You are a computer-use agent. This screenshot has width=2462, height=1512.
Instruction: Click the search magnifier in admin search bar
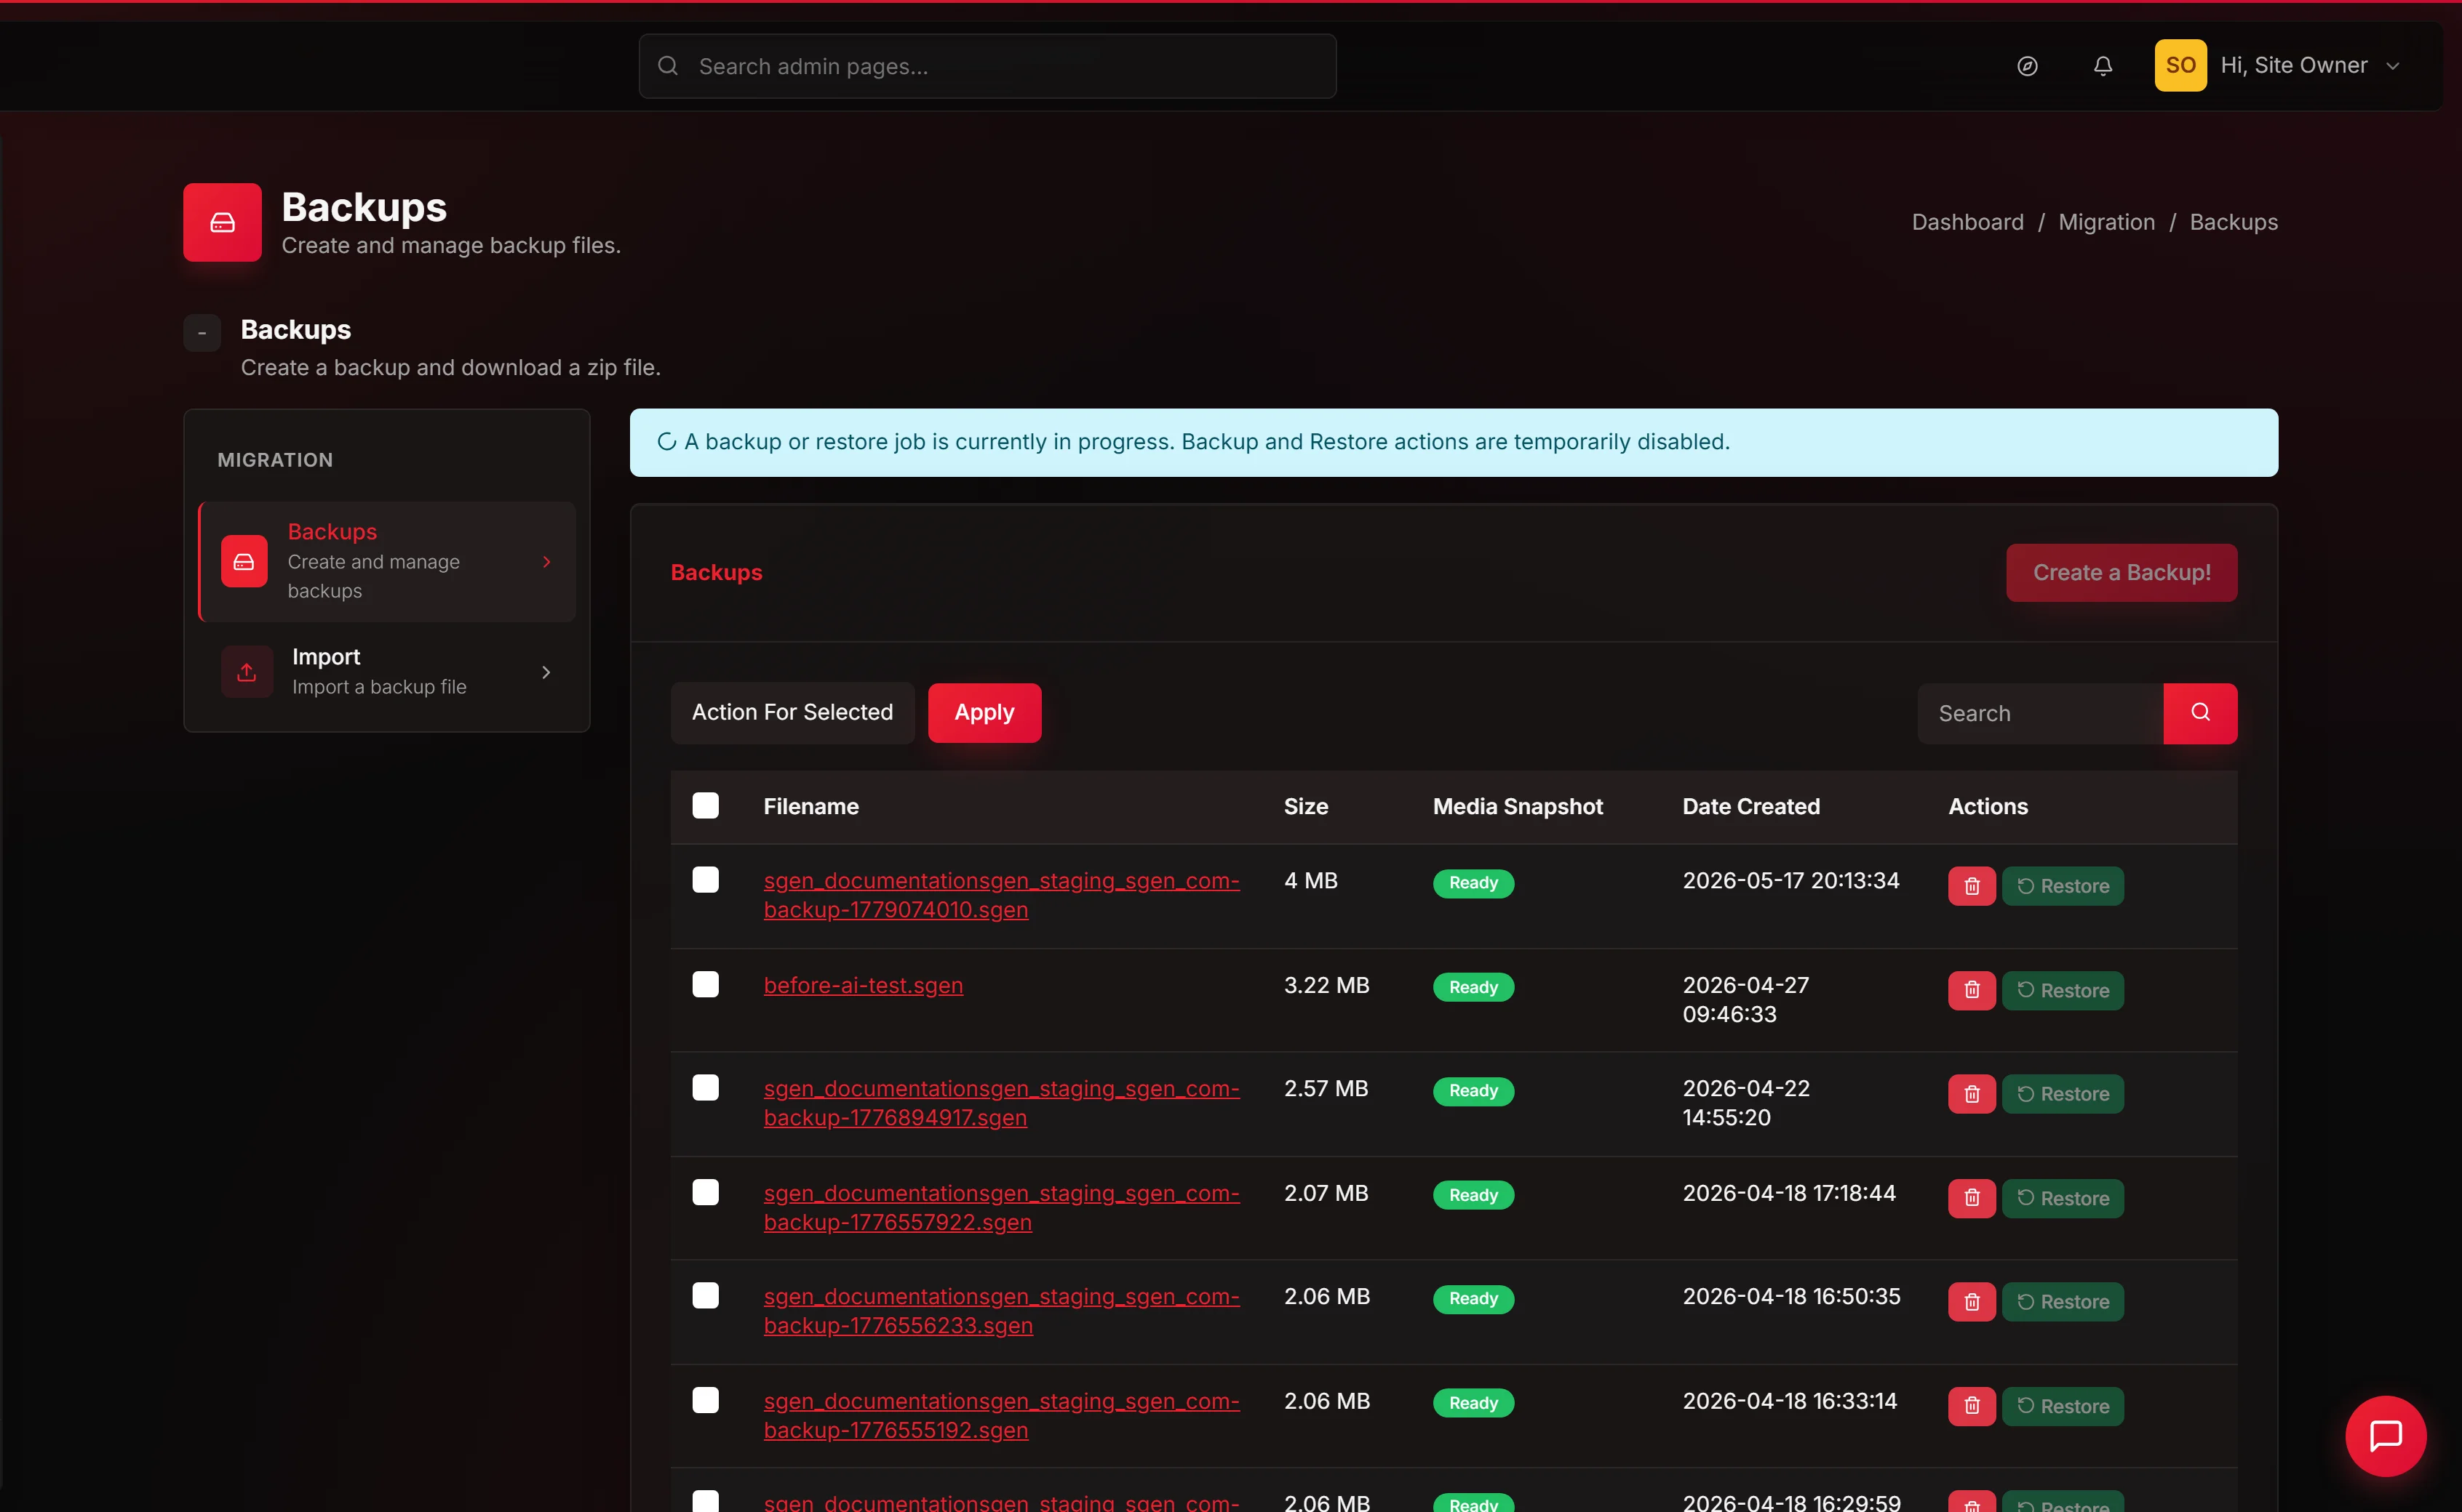click(669, 66)
